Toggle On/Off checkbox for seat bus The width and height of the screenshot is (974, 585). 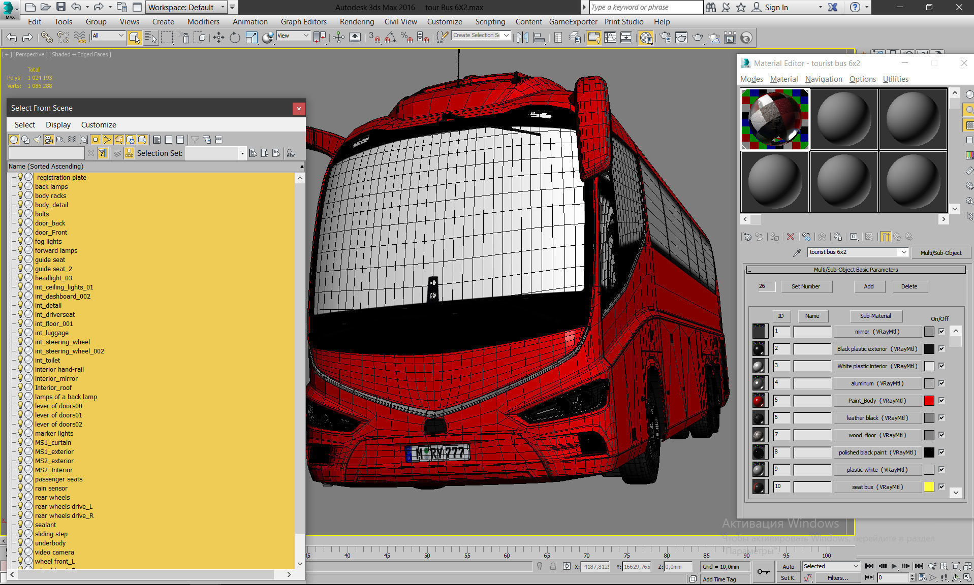click(941, 487)
